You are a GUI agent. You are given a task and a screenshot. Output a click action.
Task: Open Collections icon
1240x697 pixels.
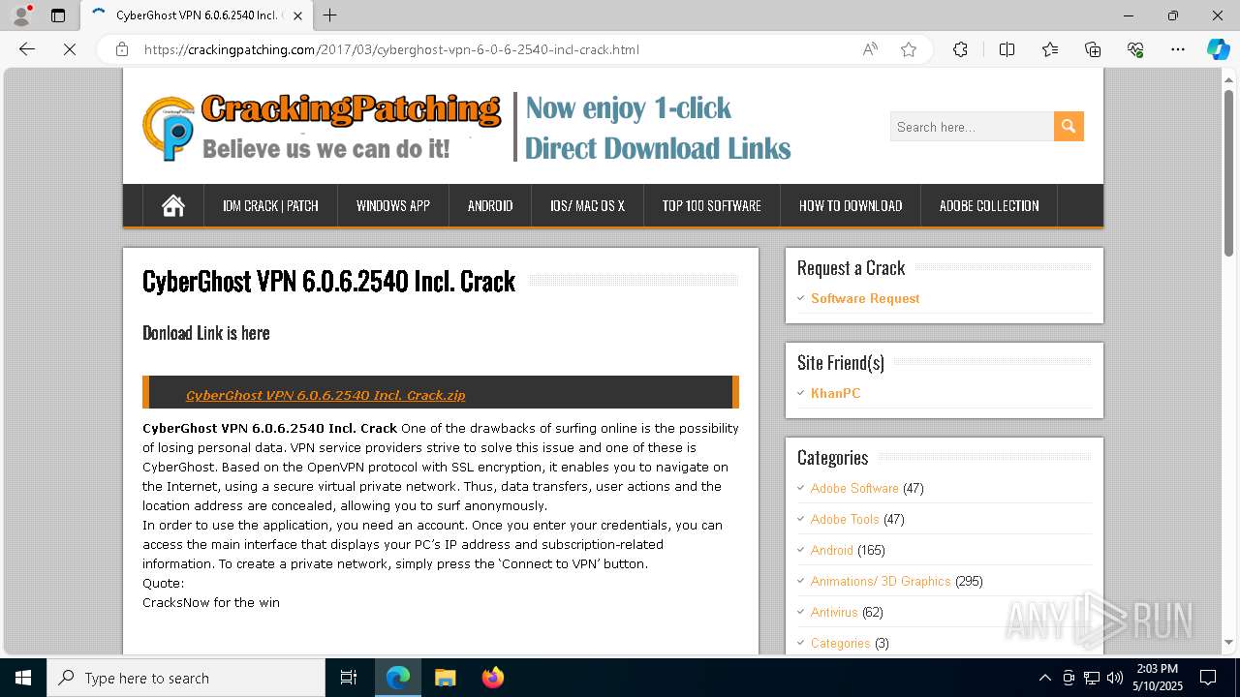point(1093,49)
